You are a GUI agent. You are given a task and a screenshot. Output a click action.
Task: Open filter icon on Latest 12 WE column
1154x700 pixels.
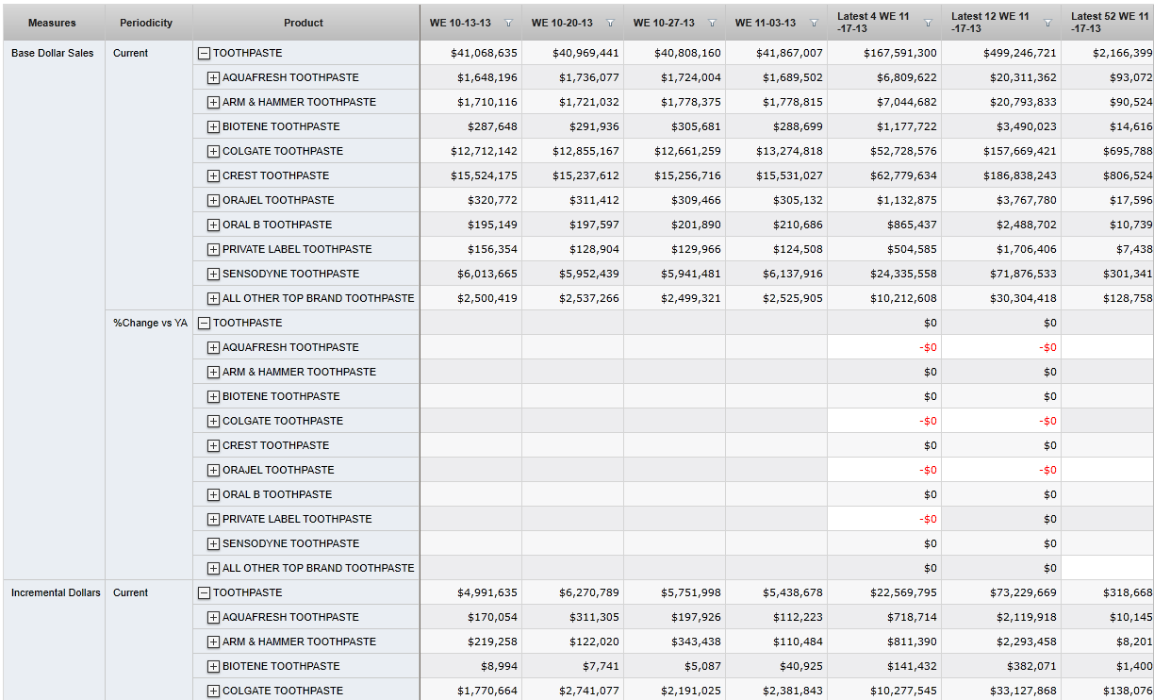tap(1047, 24)
